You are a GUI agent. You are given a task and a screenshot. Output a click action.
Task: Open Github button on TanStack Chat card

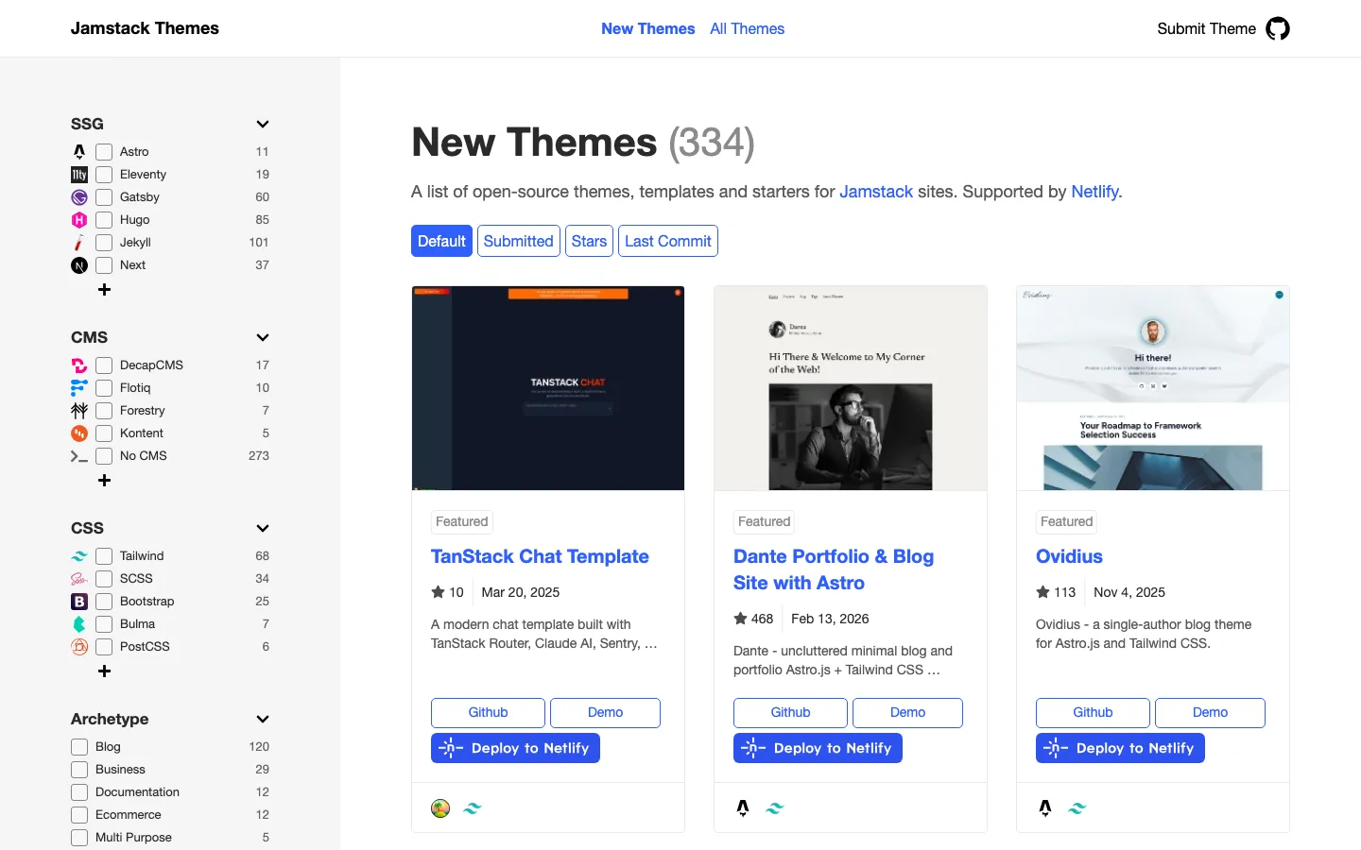(x=488, y=712)
